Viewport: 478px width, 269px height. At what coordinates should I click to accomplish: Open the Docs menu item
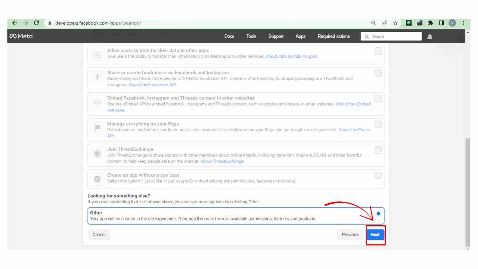[x=229, y=36]
